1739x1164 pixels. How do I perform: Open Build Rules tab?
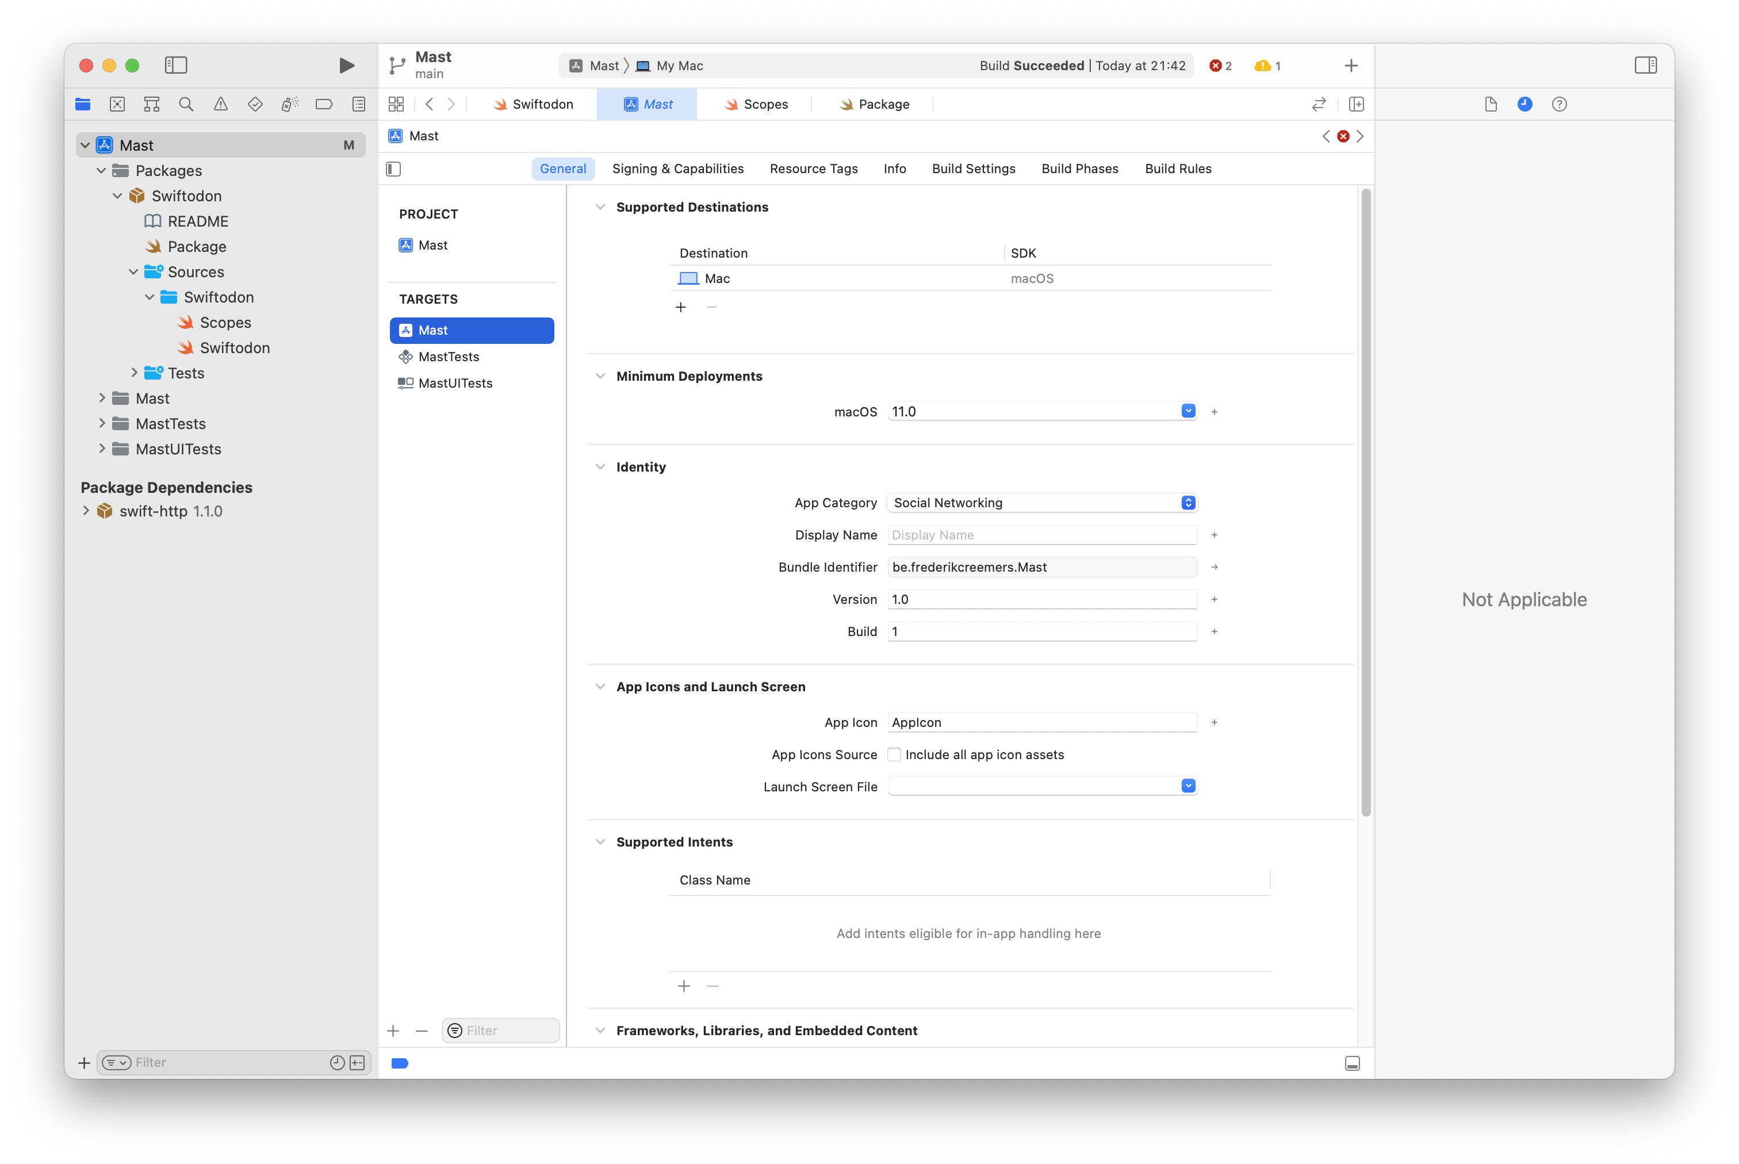pos(1178,169)
